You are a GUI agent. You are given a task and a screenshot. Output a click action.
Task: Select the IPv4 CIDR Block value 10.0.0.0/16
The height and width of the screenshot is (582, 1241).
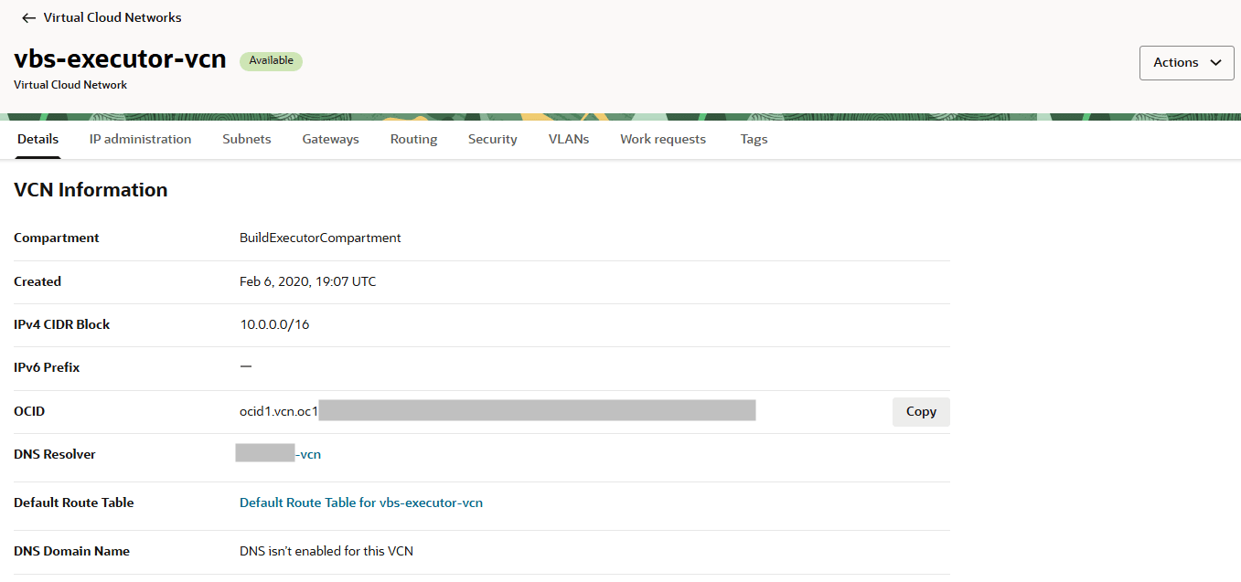tap(273, 324)
